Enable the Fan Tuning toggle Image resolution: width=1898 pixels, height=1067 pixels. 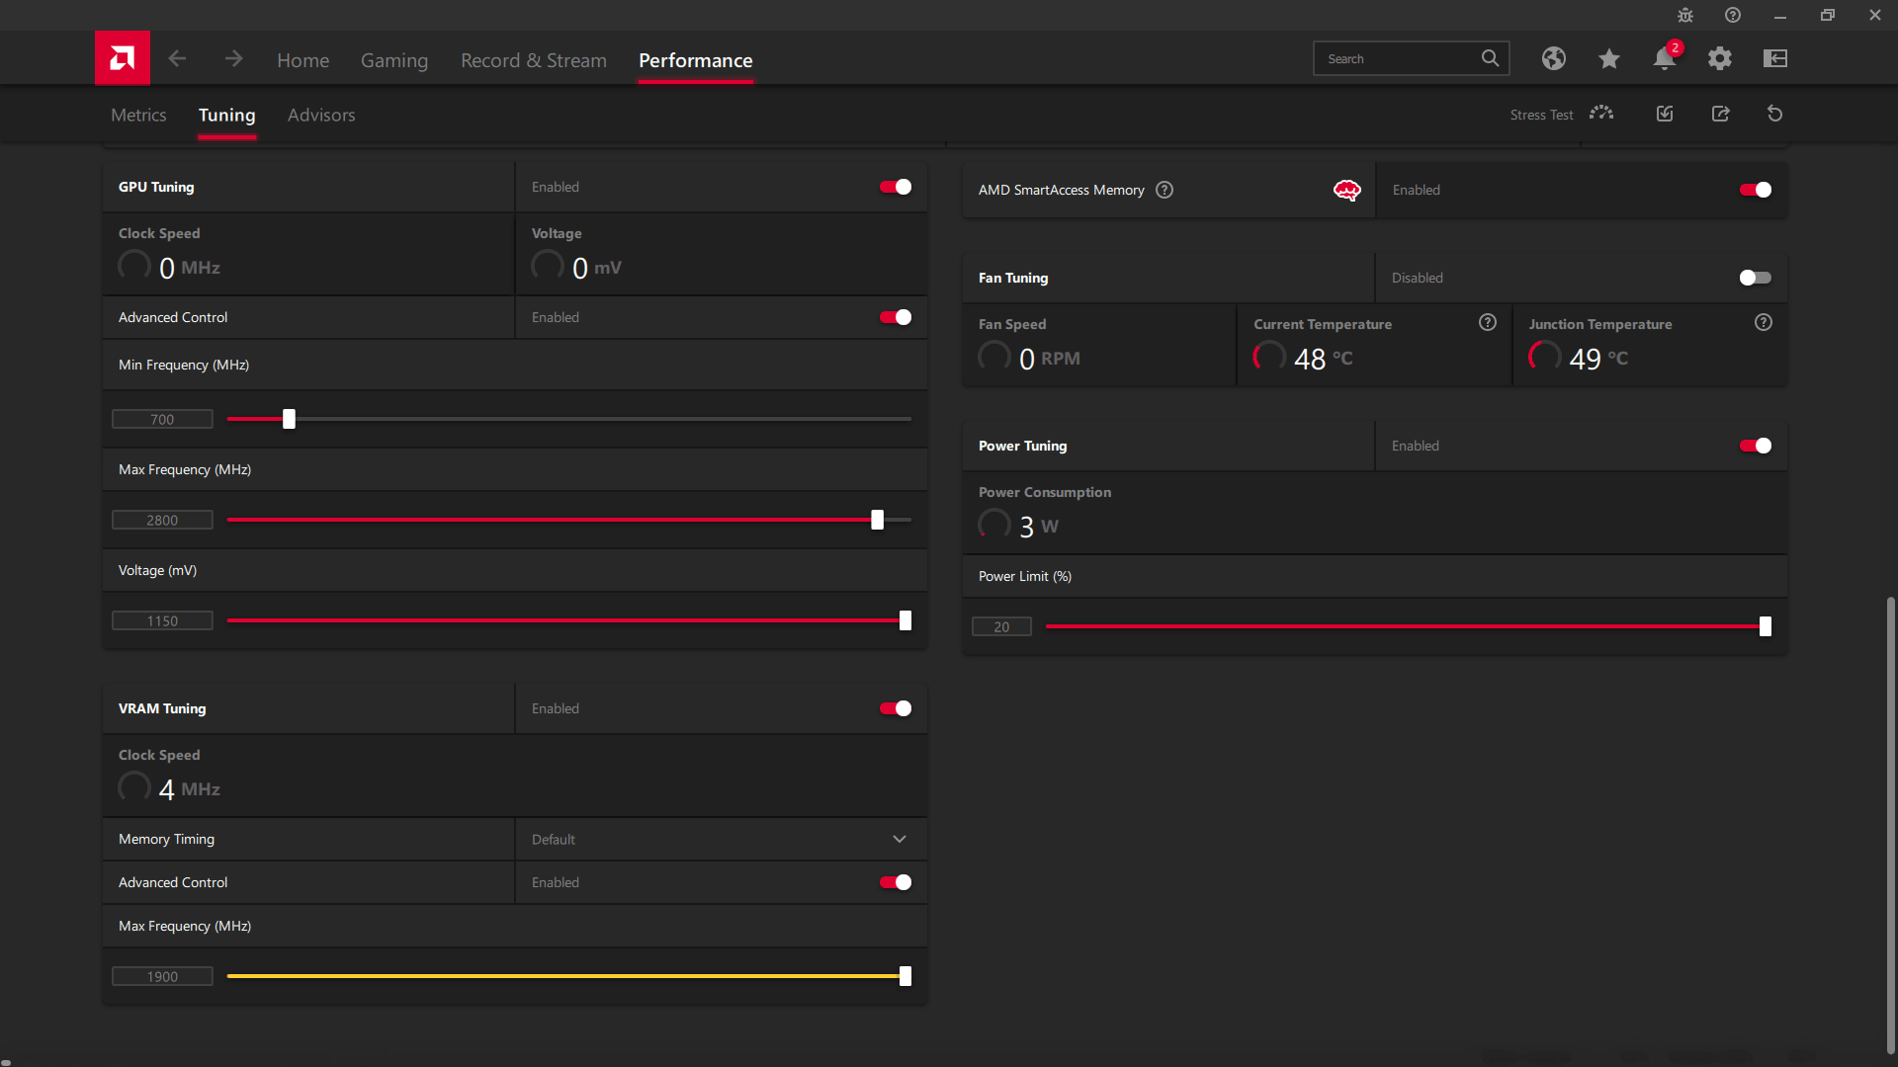point(1756,278)
